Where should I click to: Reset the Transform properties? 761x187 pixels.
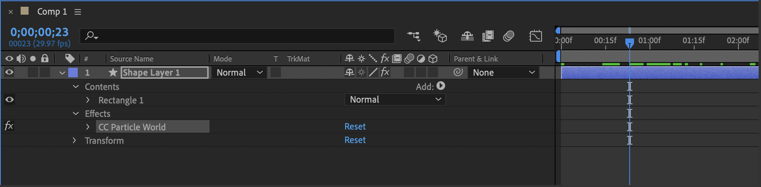coord(355,140)
